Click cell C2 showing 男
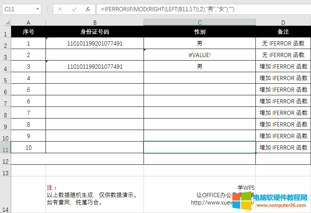Screen dimensions: 311x213 pyautogui.click(x=200, y=43)
